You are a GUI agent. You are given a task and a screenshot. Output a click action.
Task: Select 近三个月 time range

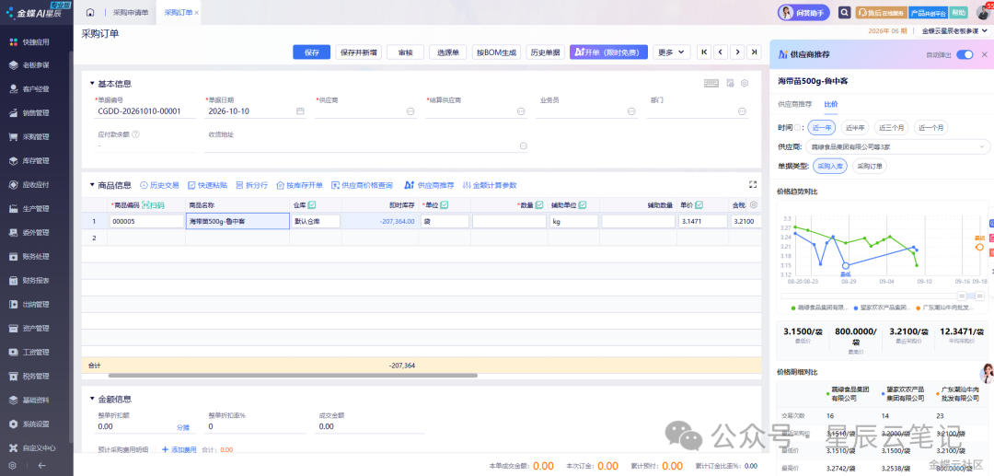click(x=891, y=127)
